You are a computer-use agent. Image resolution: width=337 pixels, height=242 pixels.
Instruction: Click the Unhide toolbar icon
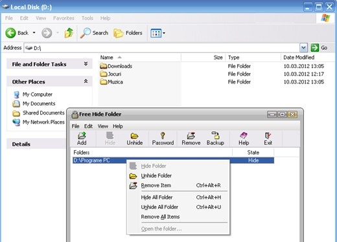click(134, 136)
